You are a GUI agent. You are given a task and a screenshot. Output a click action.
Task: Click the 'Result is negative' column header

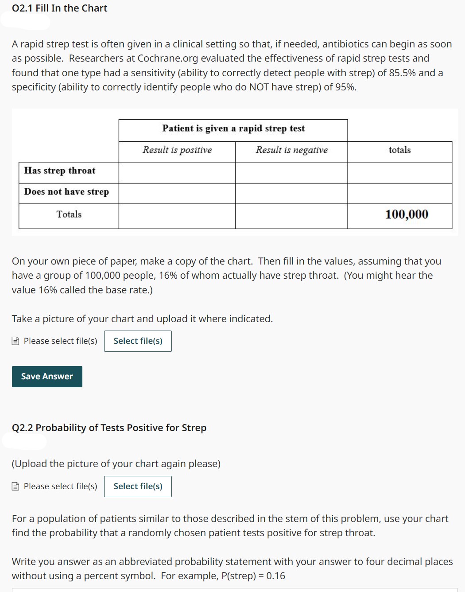292,150
